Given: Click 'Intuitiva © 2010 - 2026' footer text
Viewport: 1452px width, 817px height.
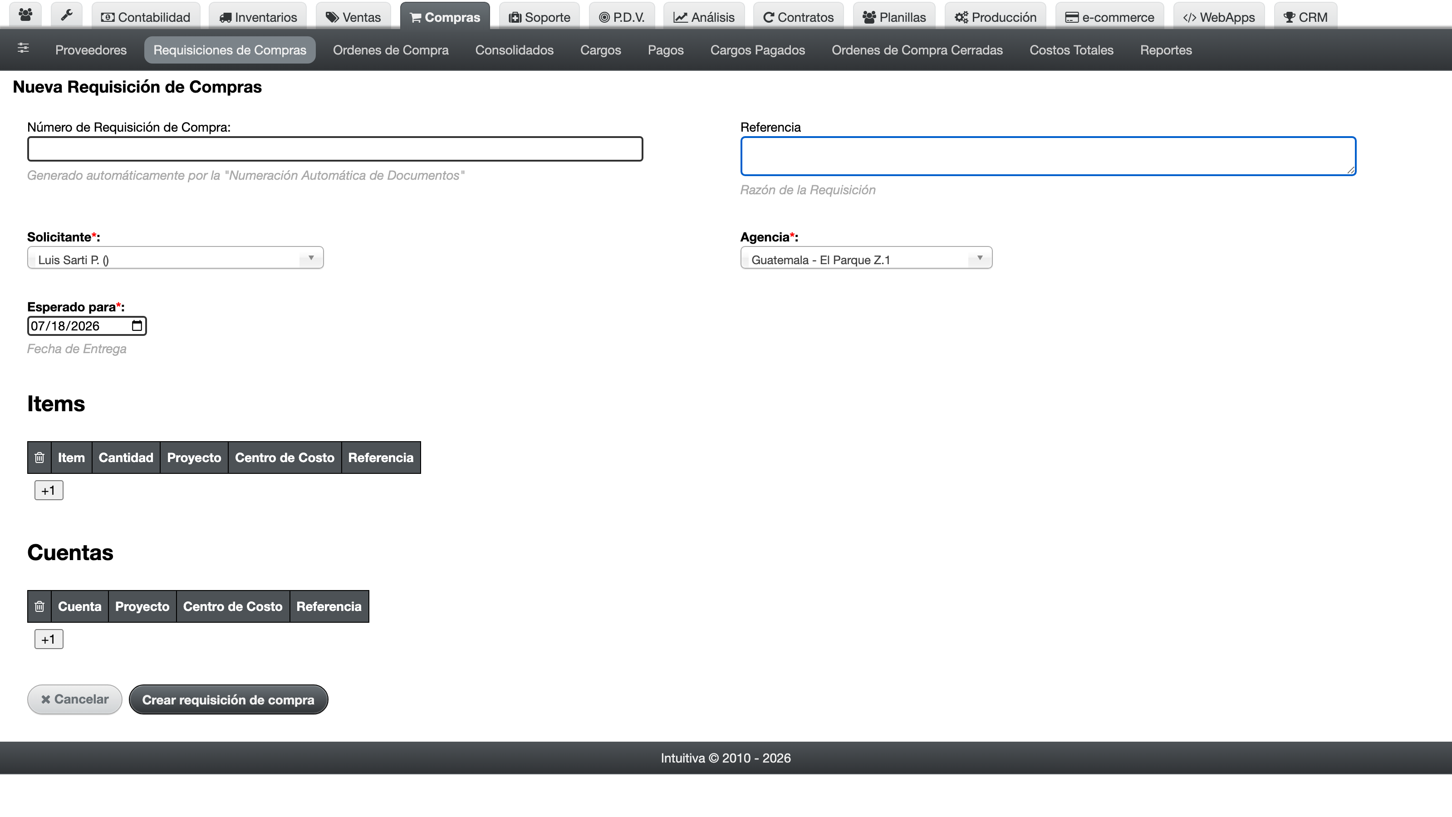Looking at the screenshot, I should point(726,758).
